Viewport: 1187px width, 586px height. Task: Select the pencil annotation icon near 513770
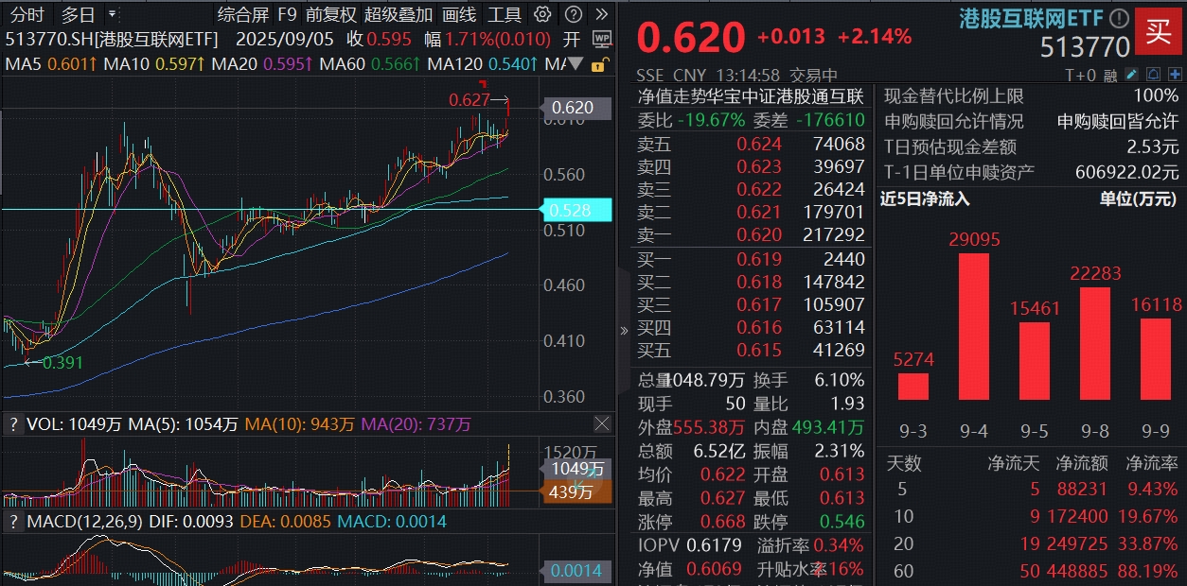pos(1131,75)
